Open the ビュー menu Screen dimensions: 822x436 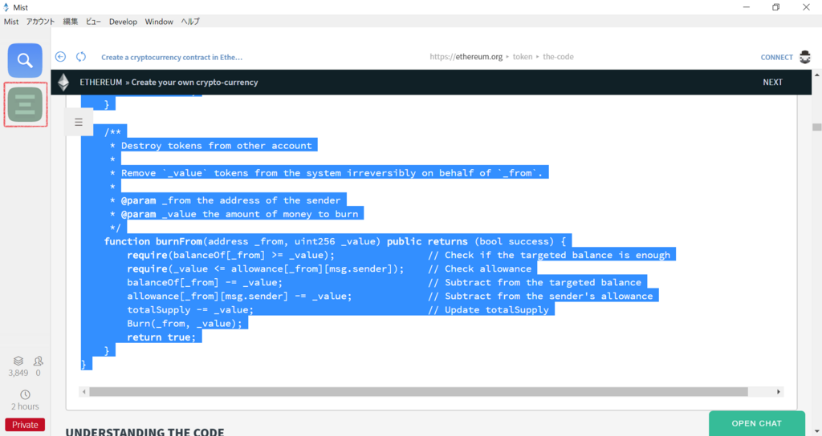tap(93, 22)
